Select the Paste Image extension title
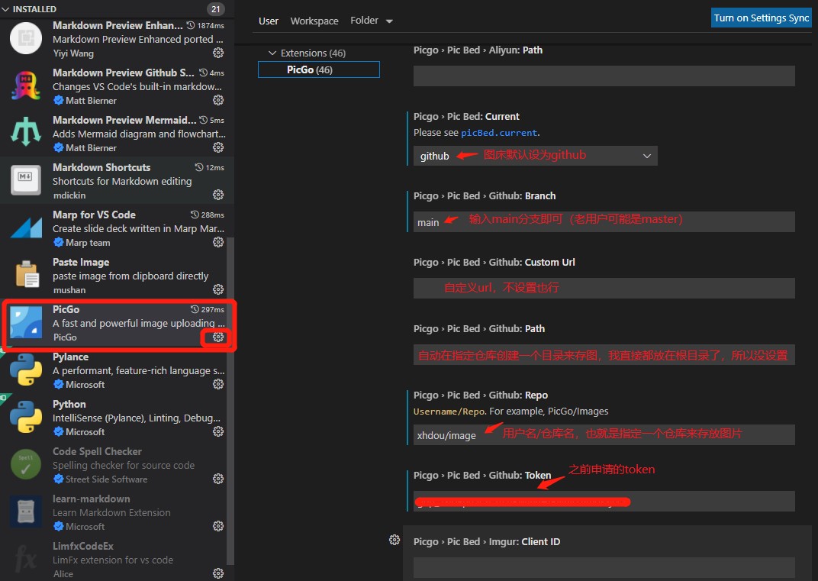Viewport: 818px width, 581px height. click(x=81, y=262)
